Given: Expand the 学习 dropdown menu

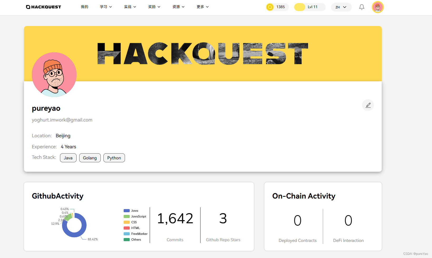Looking at the screenshot, I should pos(106,7).
